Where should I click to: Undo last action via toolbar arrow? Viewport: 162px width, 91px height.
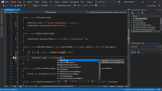(x=24, y=6)
